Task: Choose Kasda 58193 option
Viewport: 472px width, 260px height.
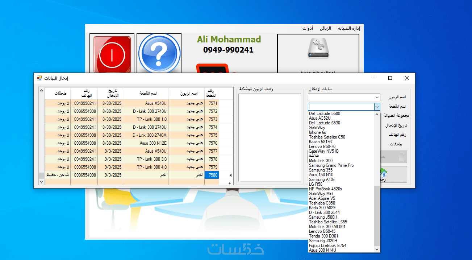Action: click(x=320, y=142)
